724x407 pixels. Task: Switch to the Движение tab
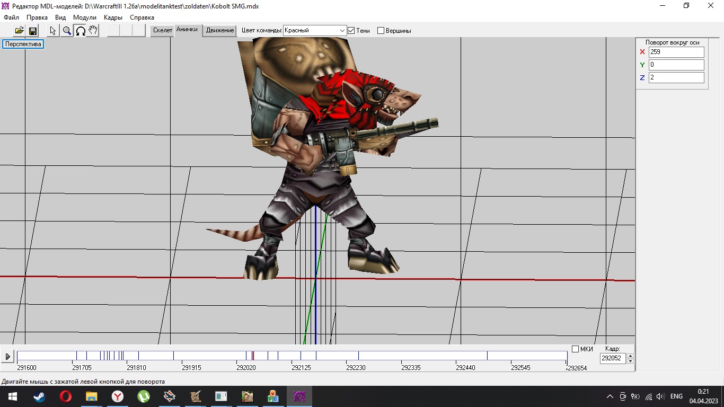pyautogui.click(x=220, y=31)
